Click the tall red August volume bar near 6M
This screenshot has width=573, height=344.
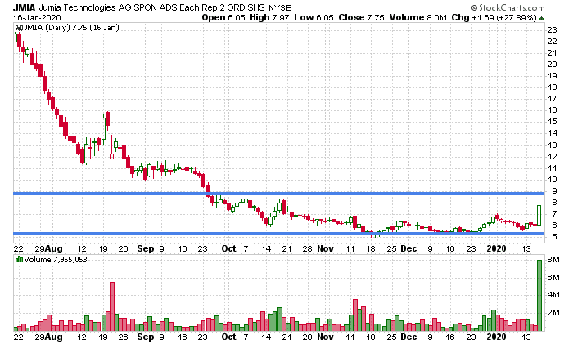pos(112,306)
